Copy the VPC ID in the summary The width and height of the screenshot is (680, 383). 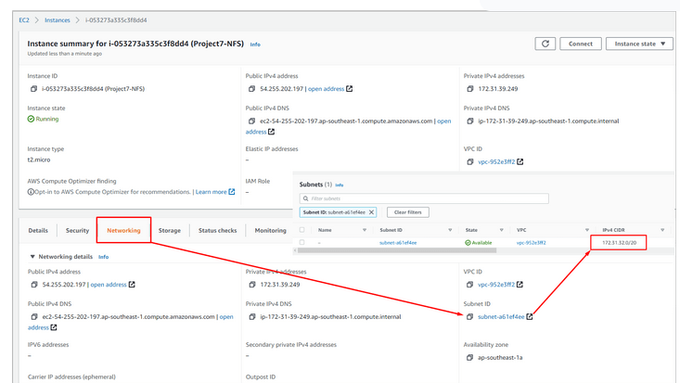coord(470,161)
